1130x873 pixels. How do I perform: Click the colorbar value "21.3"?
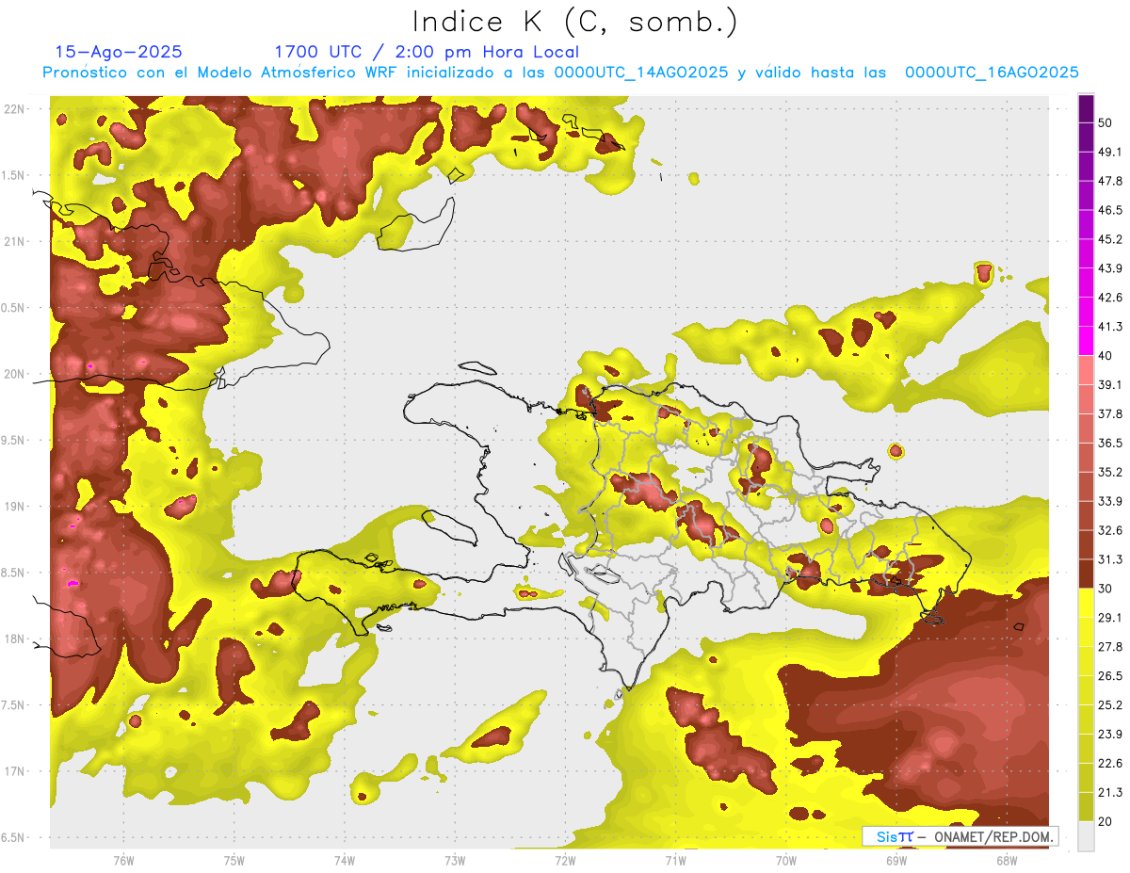[1109, 793]
